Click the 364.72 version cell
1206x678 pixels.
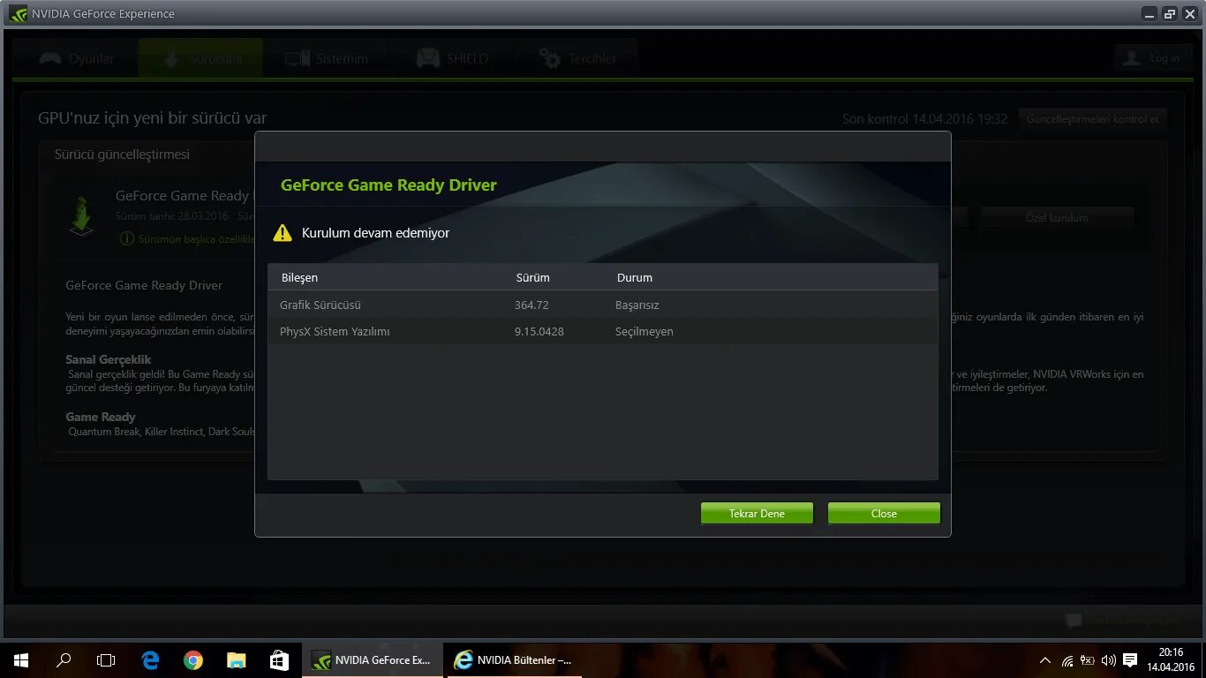pyautogui.click(x=531, y=305)
